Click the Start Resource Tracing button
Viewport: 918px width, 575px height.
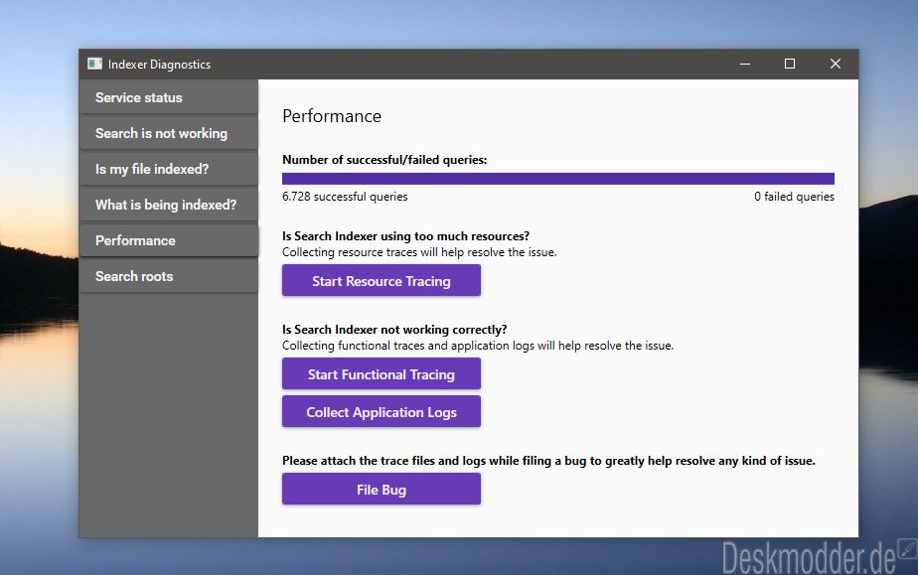[382, 281]
